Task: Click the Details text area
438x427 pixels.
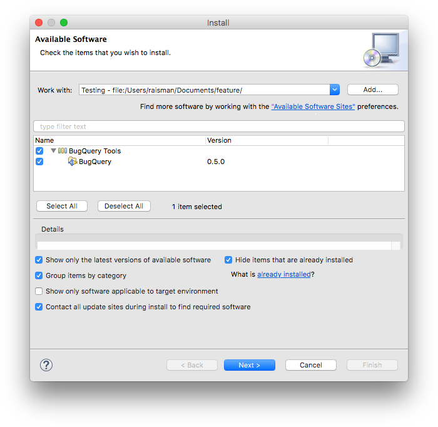Action: tap(214, 245)
